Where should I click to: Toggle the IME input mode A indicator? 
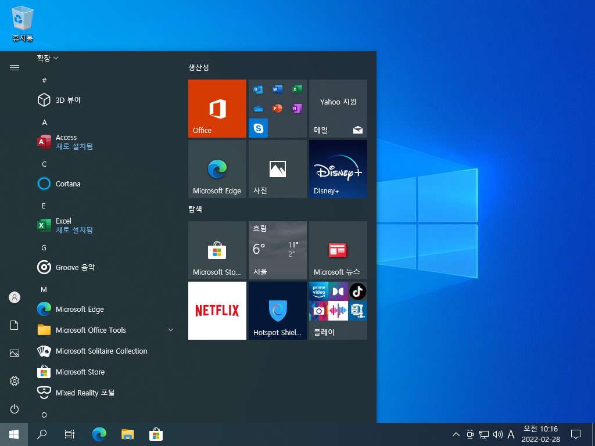coord(511,434)
